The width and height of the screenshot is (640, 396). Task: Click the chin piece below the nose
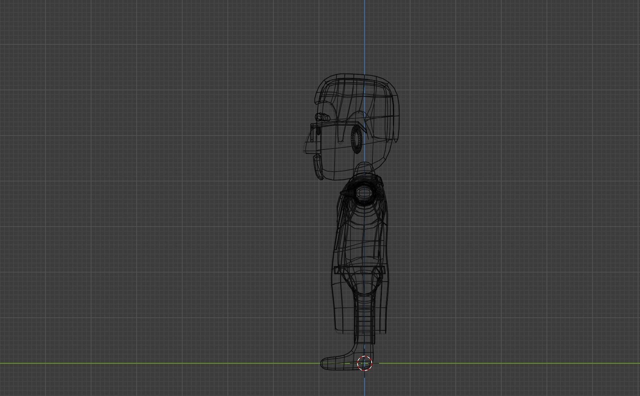[318, 166]
